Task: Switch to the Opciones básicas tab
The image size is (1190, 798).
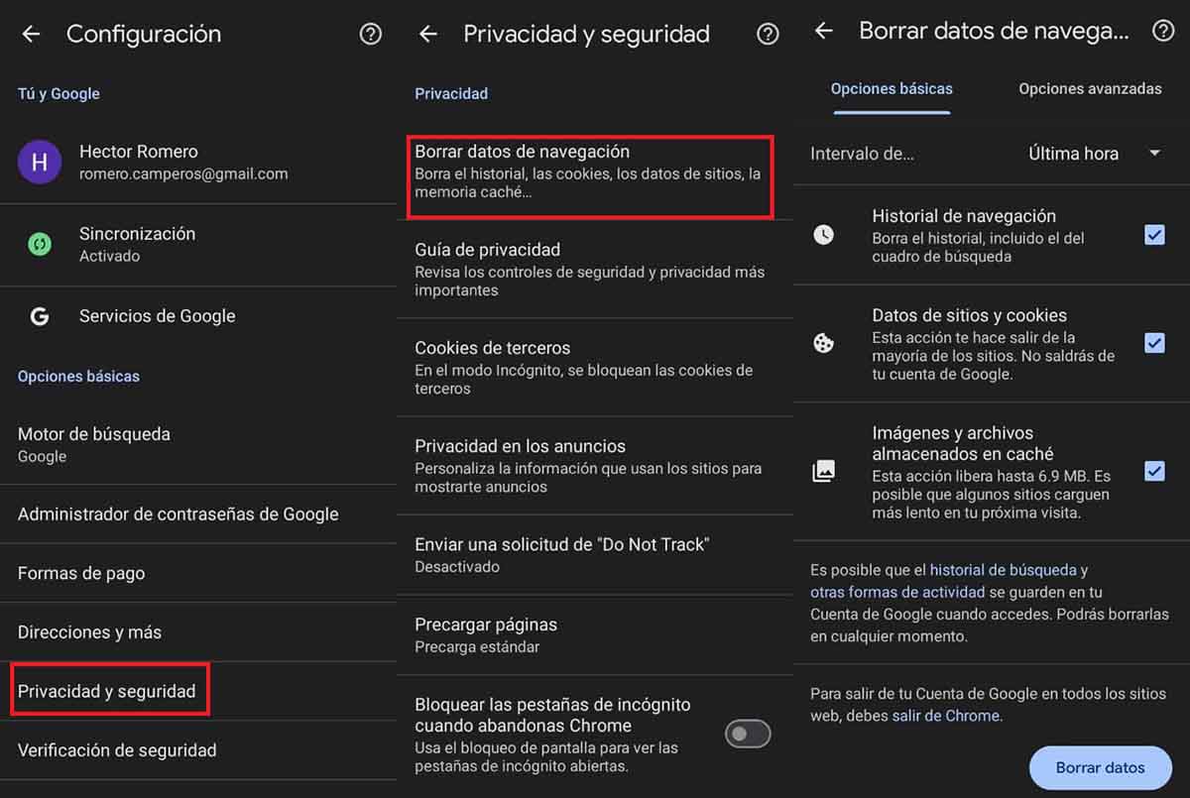Action: [x=892, y=89]
